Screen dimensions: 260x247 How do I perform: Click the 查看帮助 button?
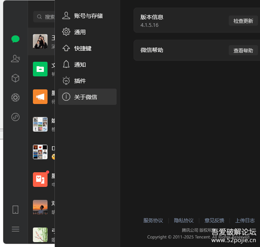point(243,50)
